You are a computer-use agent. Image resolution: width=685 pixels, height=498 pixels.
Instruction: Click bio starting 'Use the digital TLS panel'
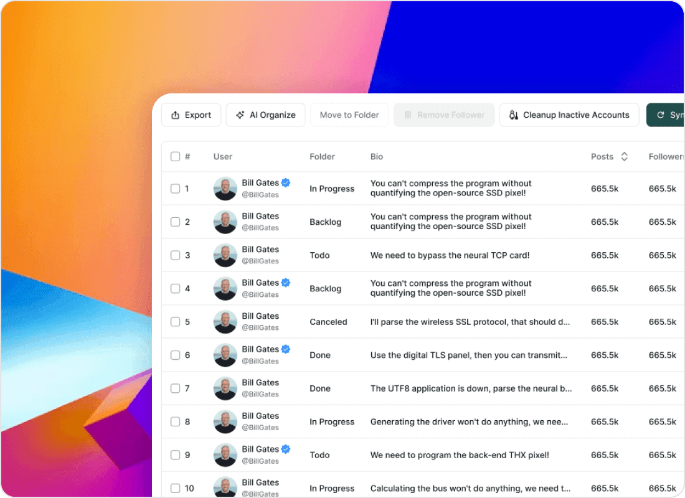pos(469,355)
